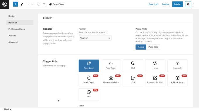Select the Element Visibility trigger

111,80
